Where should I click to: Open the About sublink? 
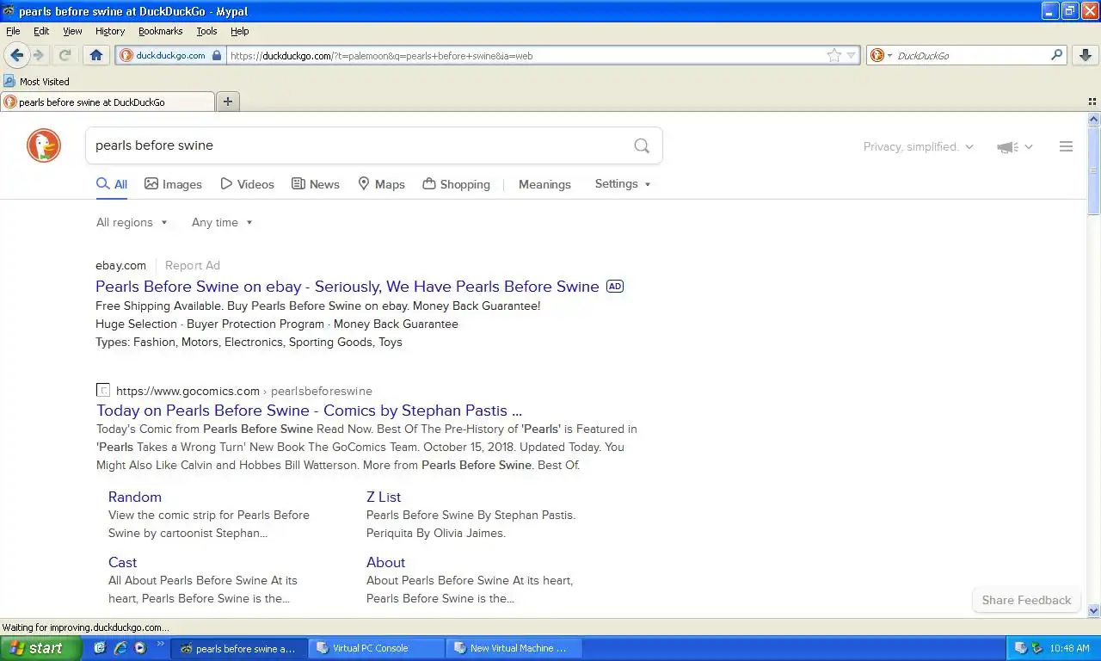coord(385,562)
